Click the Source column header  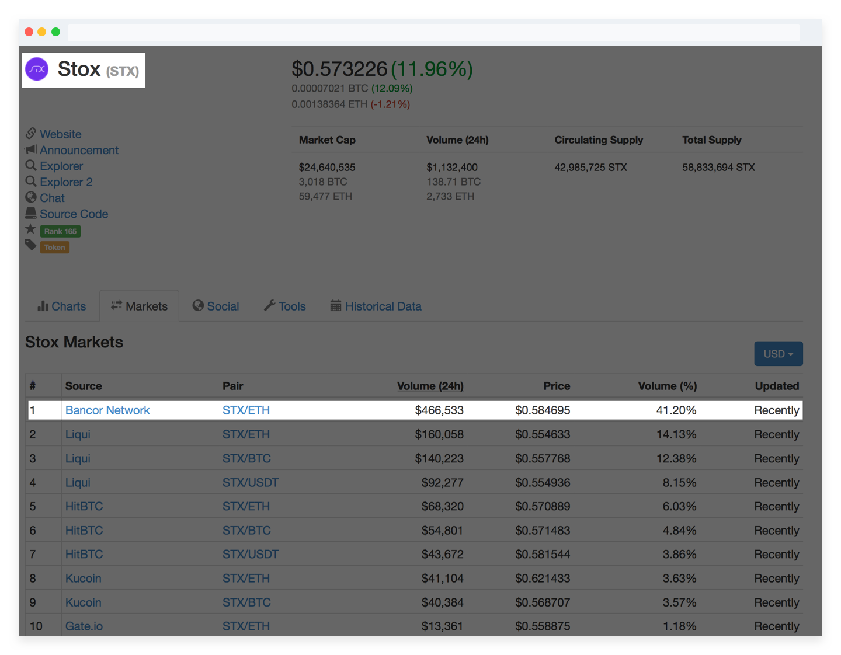(84, 386)
